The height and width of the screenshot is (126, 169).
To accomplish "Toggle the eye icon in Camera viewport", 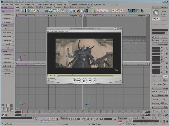I will 119,16.
